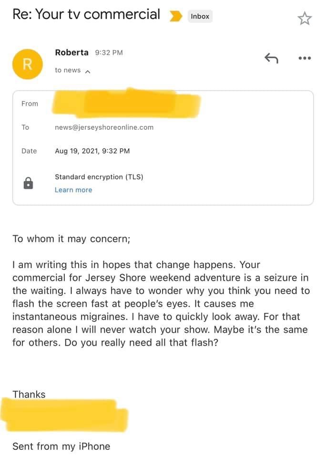Open the three-dot more options menu
This screenshot has height=458, width=326.
click(304, 58)
